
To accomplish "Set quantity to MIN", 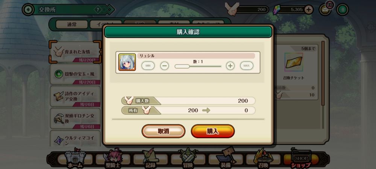I will pos(148,66).
